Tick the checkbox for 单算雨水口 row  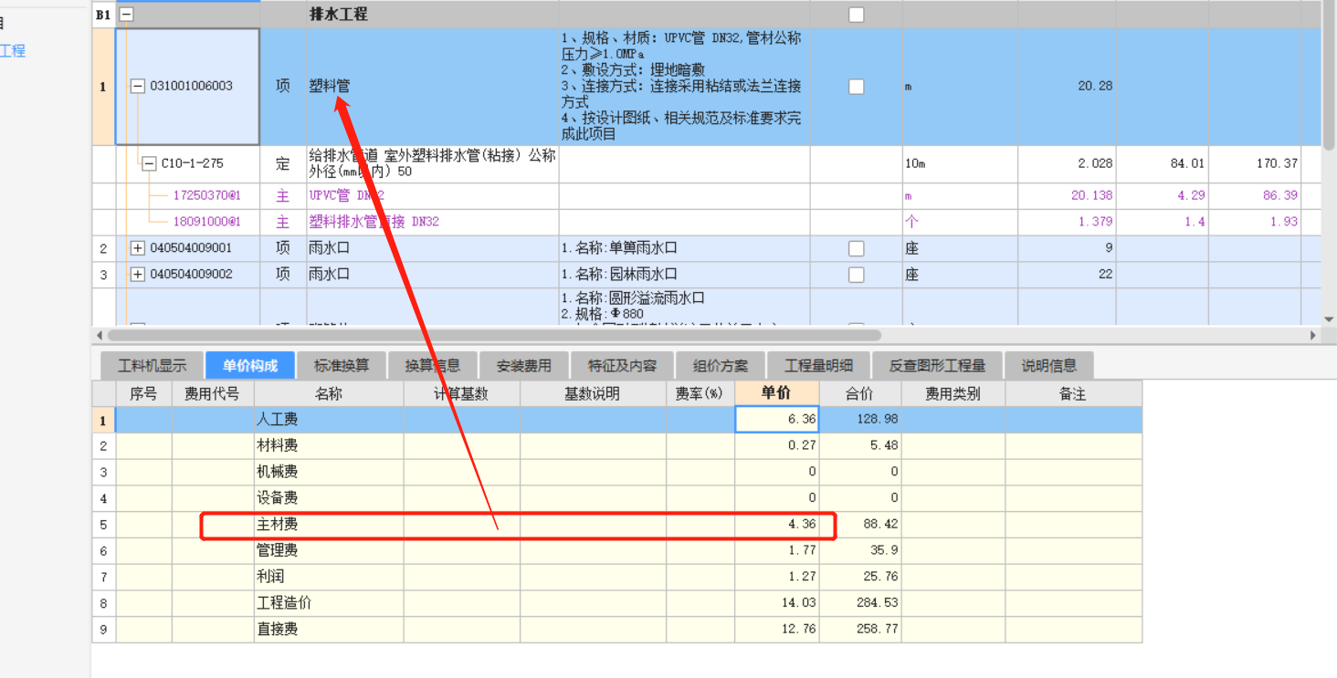pos(856,248)
